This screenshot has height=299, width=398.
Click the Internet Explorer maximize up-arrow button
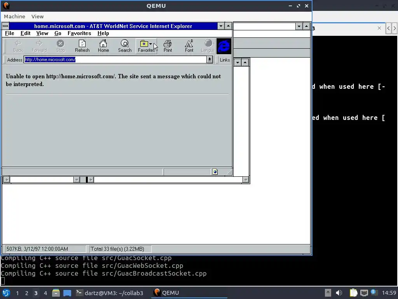click(228, 26)
